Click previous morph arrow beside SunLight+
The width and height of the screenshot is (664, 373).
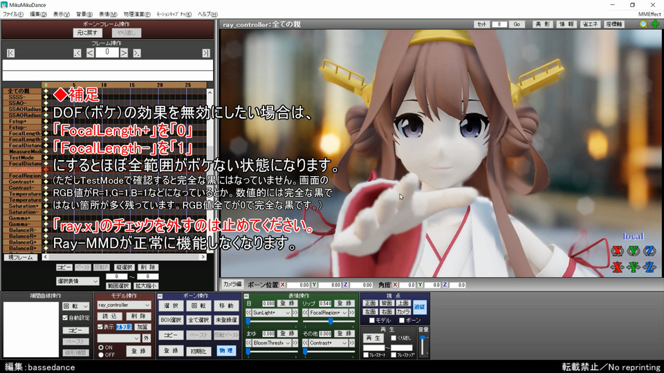[x=248, y=312]
